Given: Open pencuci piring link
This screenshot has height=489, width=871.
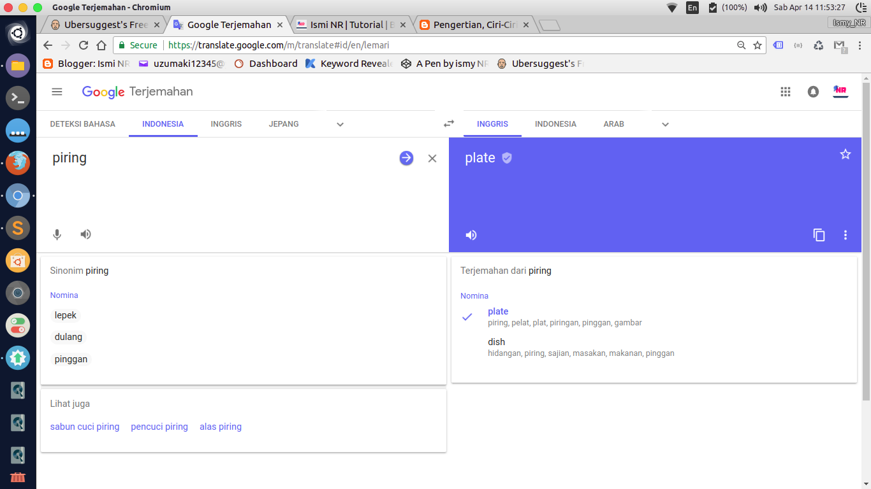Looking at the screenshot, I should [x=159, y=427].
